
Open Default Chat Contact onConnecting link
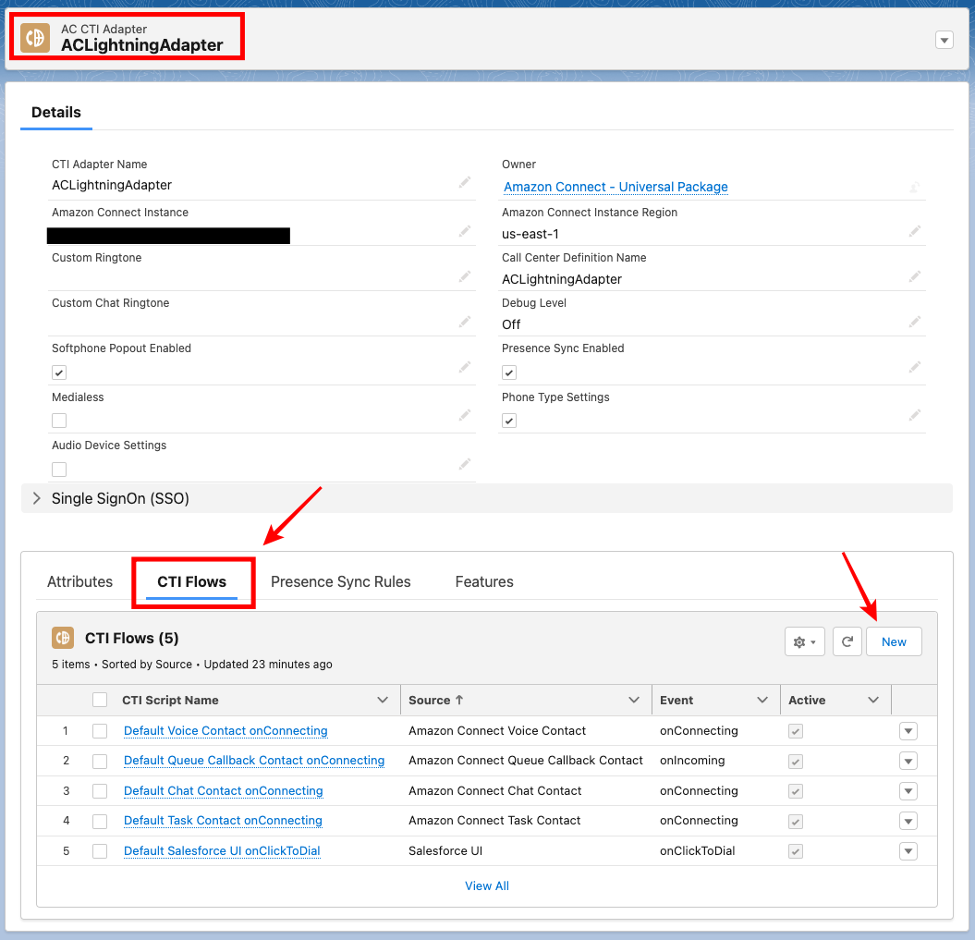click(x=224, y=791)
